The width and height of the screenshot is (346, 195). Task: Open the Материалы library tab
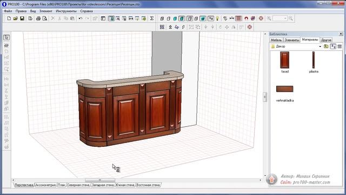click(310, 40)
